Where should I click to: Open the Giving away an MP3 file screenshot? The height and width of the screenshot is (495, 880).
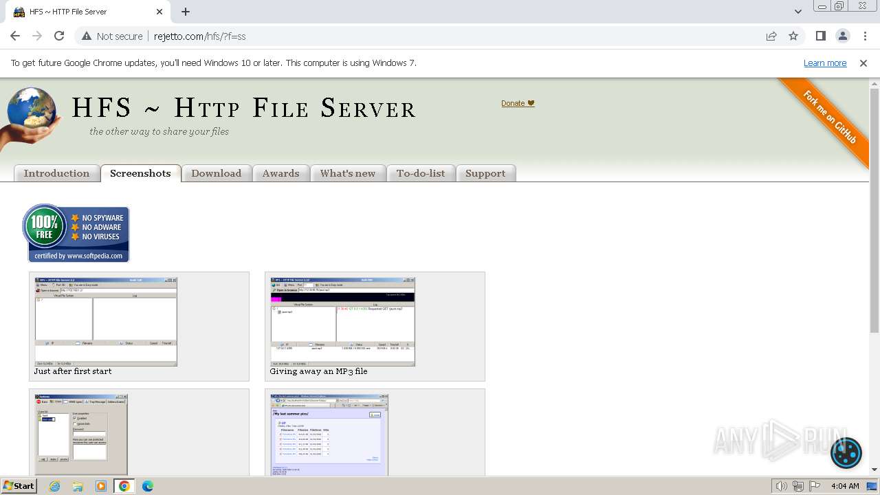pyautogui.click(x=343, y=322)
